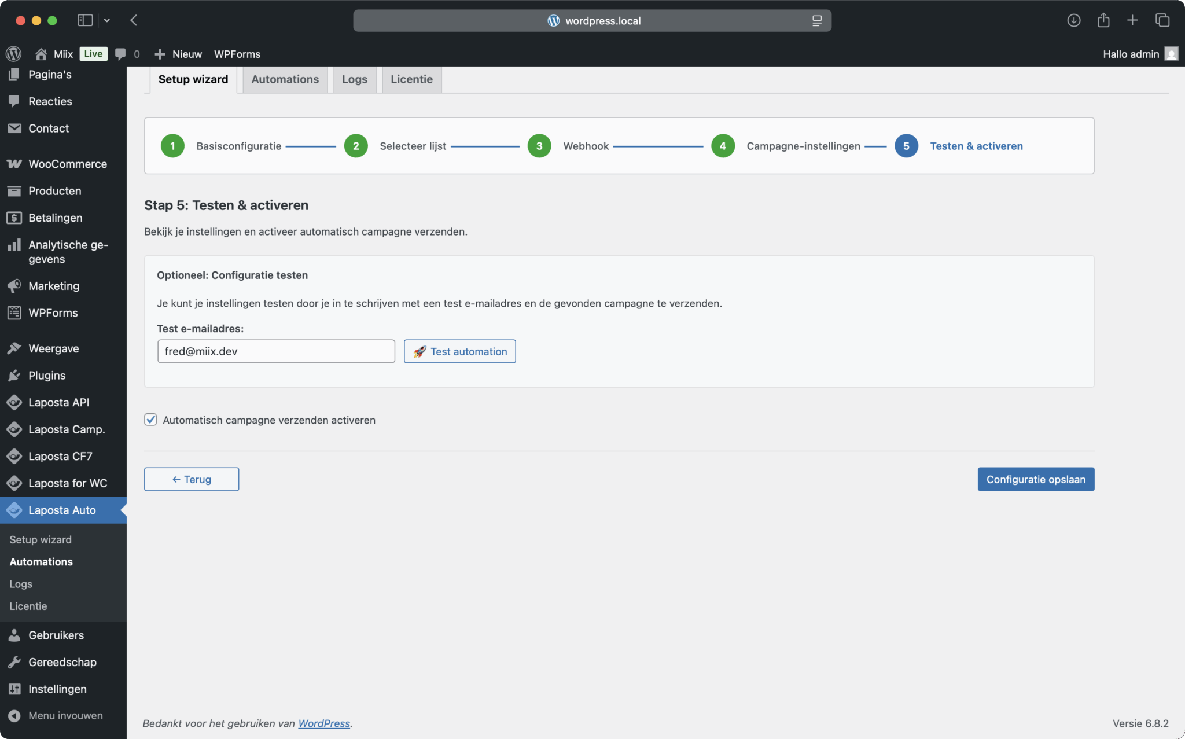Open the comments bubble icon in admin bar

(120, 54)
